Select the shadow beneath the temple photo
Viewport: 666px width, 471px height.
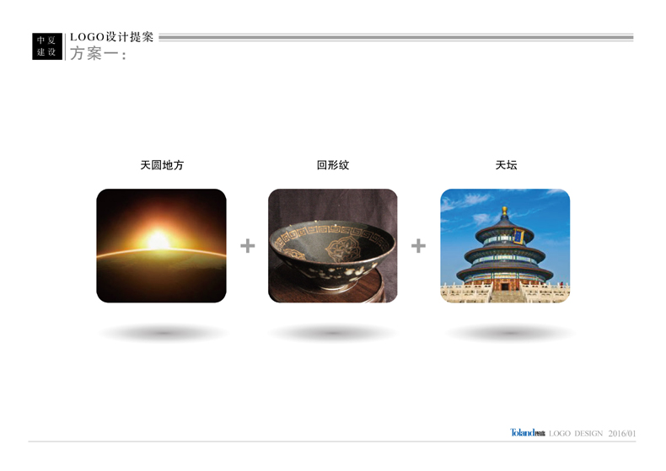[x=509, y=333]
